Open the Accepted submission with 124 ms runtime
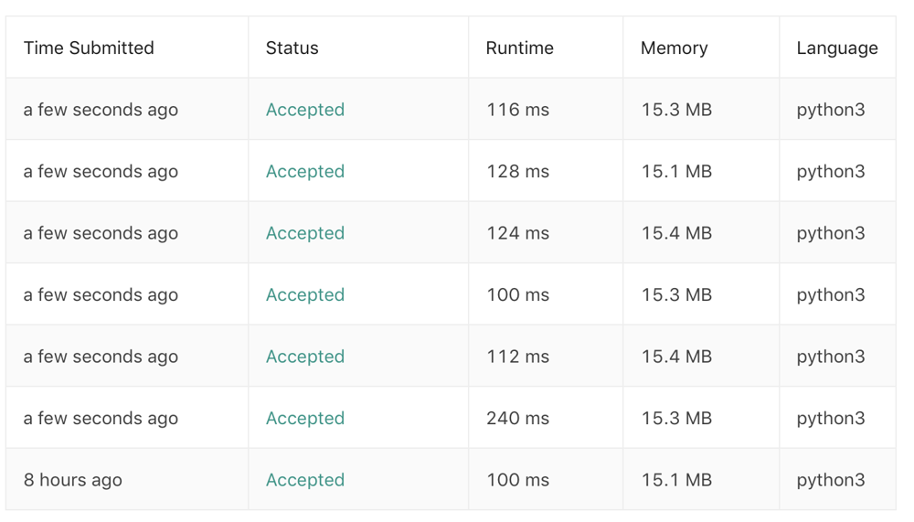 pyautogui.click(x=305, y=233)
